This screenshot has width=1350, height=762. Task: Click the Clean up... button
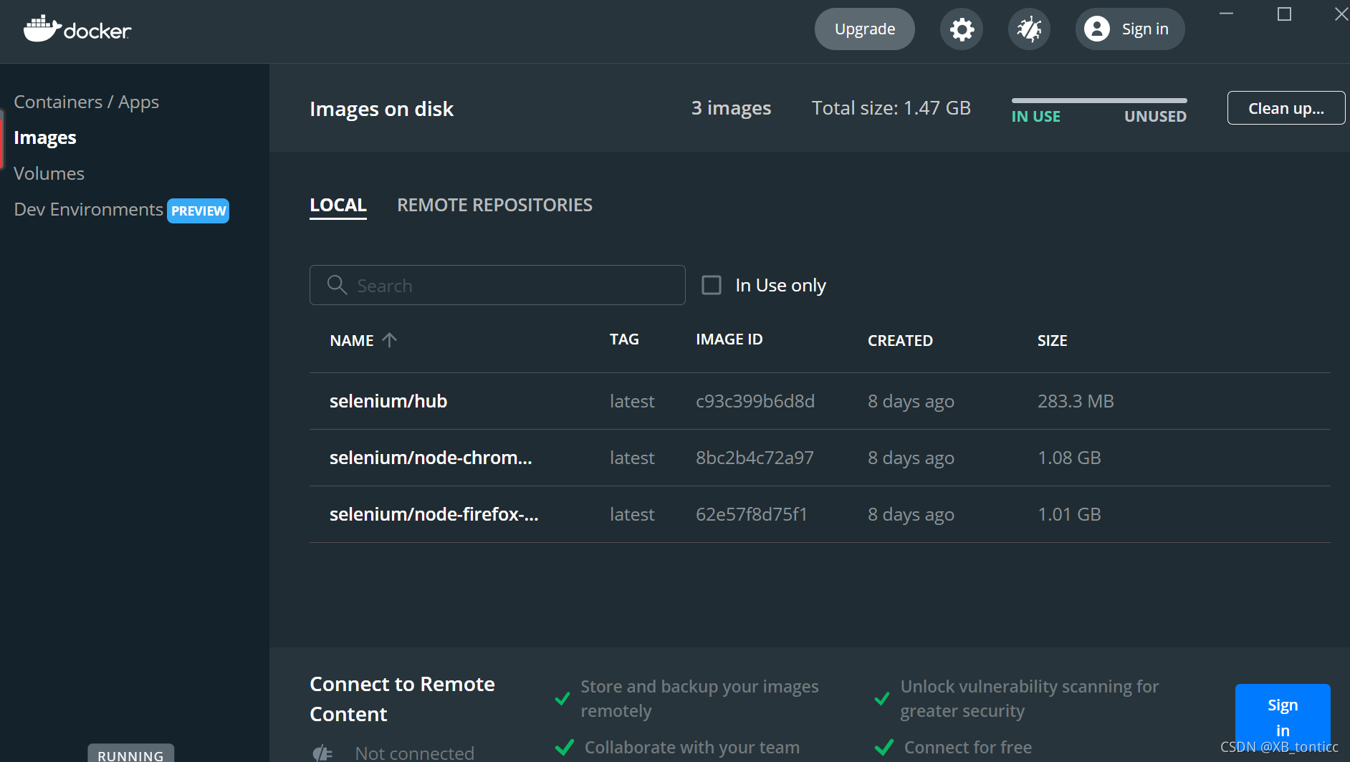coord(1286,108)
